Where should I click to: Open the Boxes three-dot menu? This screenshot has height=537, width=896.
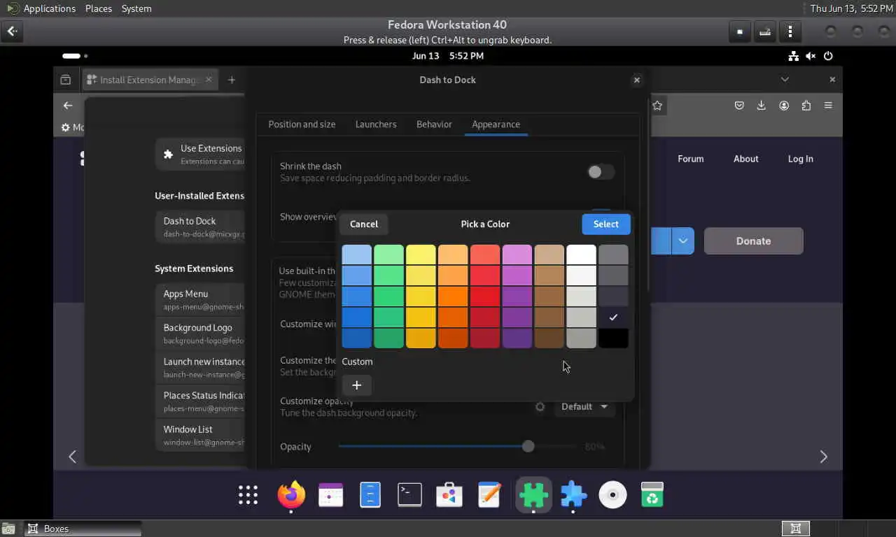click(790, 31)
